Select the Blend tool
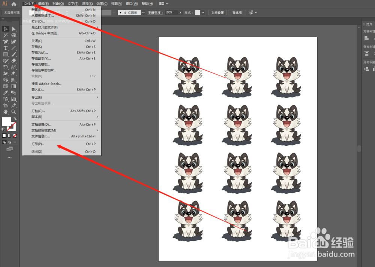The height and width of the screenshot is (267, 375). pos(13,92)
